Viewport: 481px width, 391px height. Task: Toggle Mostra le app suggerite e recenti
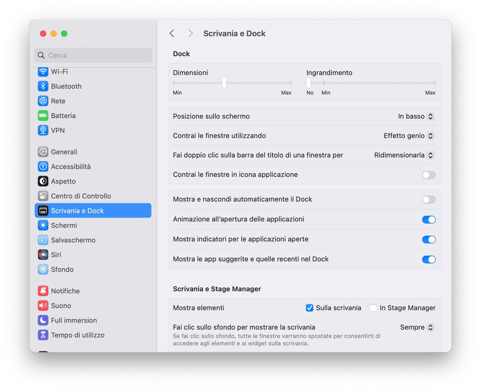coord(429,259)
